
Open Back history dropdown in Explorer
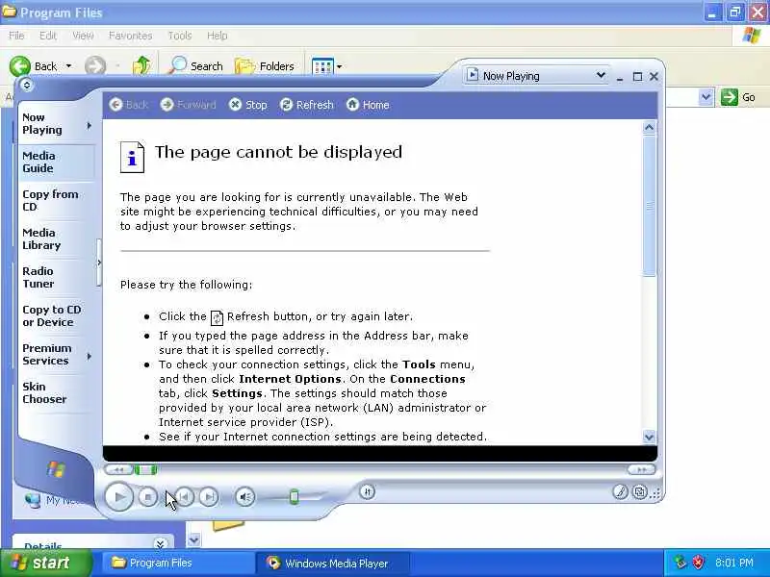[x=68, y=65]
